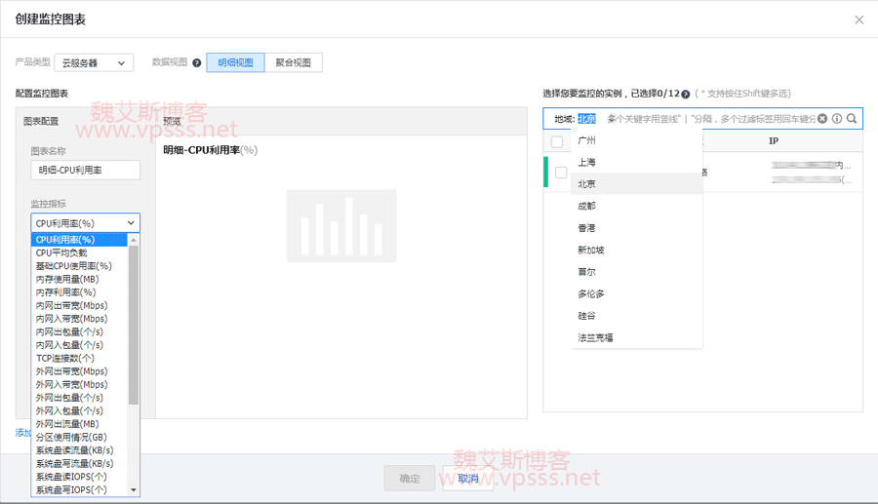Click scroll-up arrow of metric list

pyautogui.click(x=134, y=240)
